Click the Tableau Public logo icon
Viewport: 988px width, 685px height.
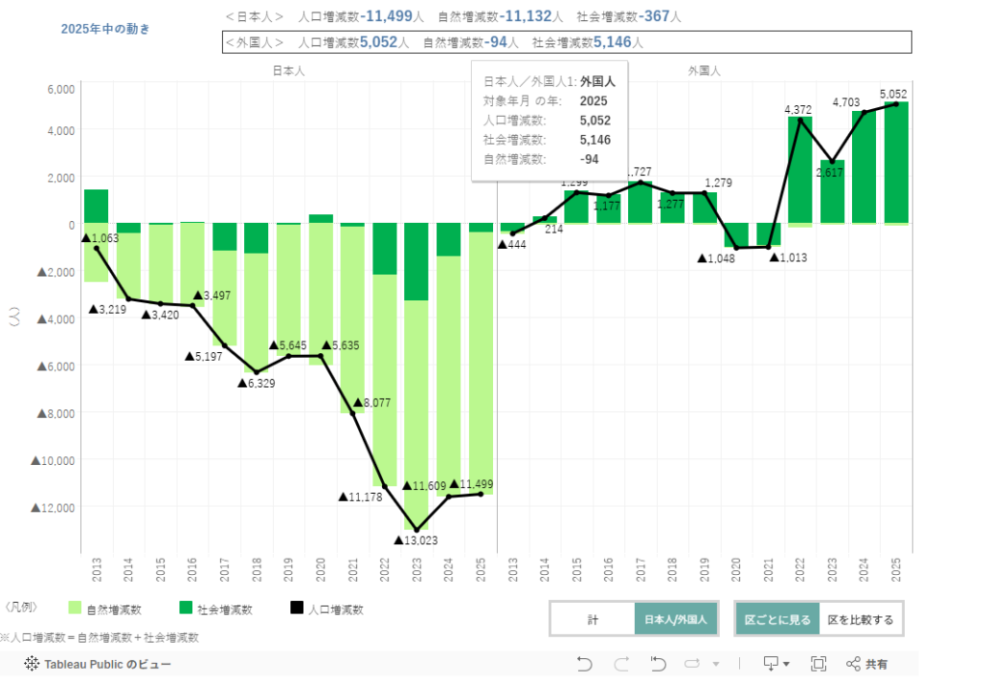pos(31,664)
